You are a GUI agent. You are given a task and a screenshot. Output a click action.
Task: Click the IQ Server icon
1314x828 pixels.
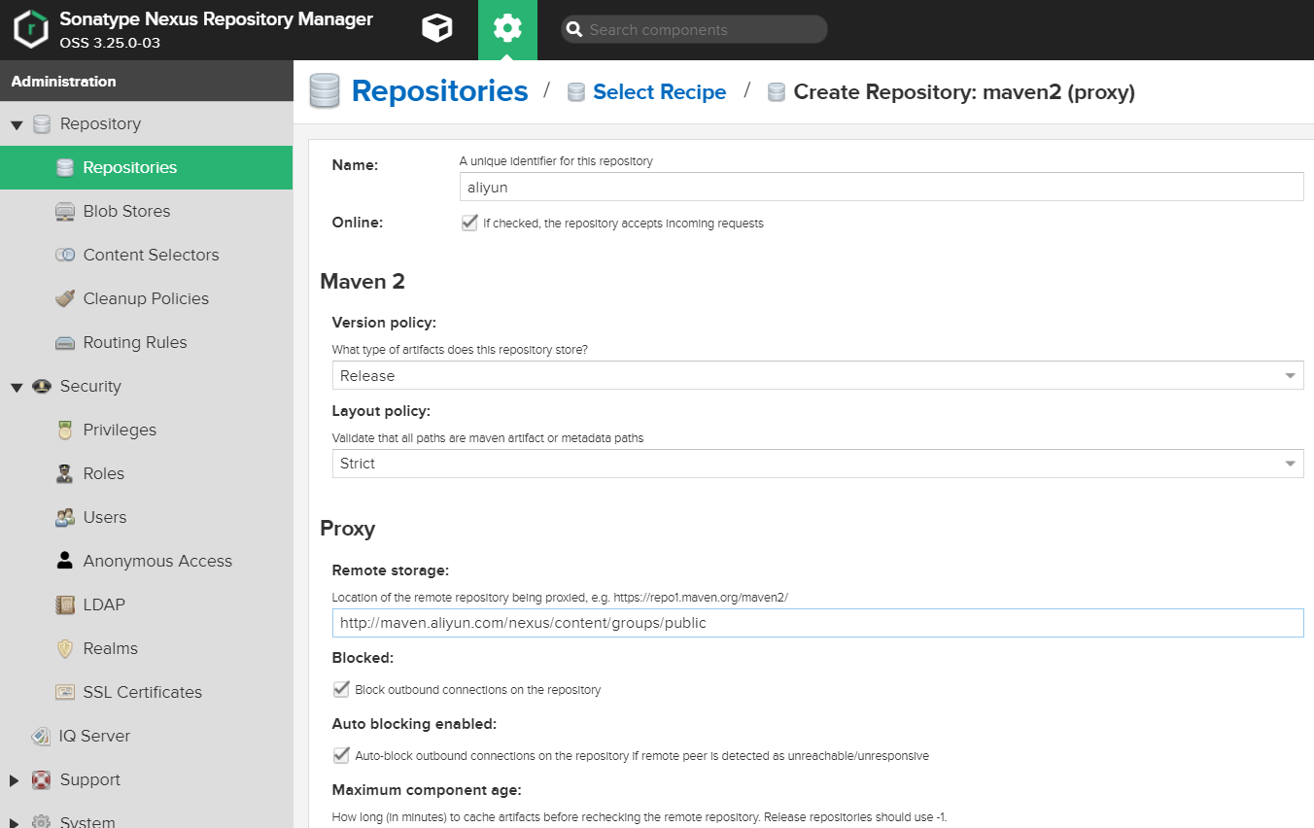pos(41,737)
